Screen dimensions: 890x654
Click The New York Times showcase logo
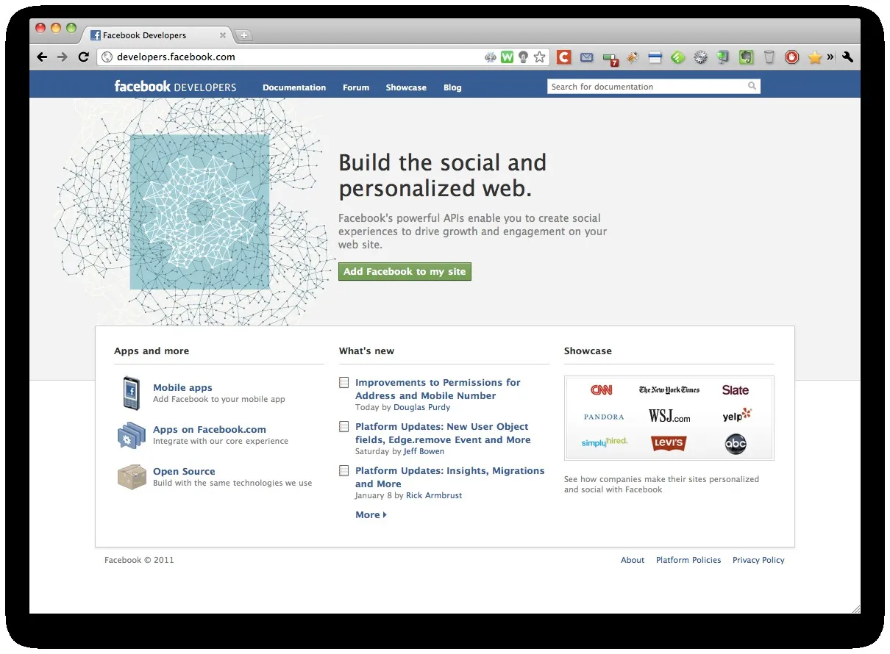(x=669, y=390)
